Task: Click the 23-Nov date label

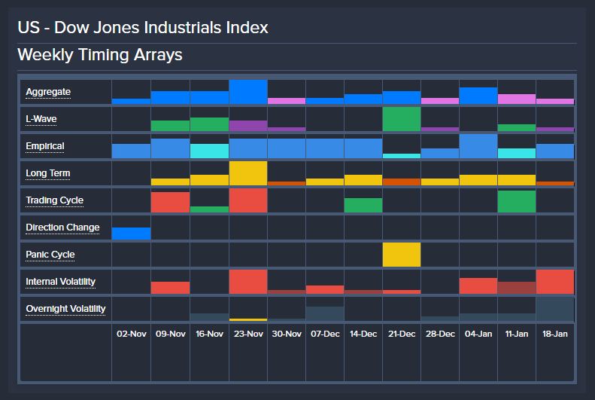Action: (248, 334)
